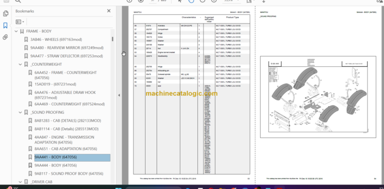This screenshot has height=189, width=384.
Task: Click the body parts exploded diagram on right page
Action: [x=318, y=97]
